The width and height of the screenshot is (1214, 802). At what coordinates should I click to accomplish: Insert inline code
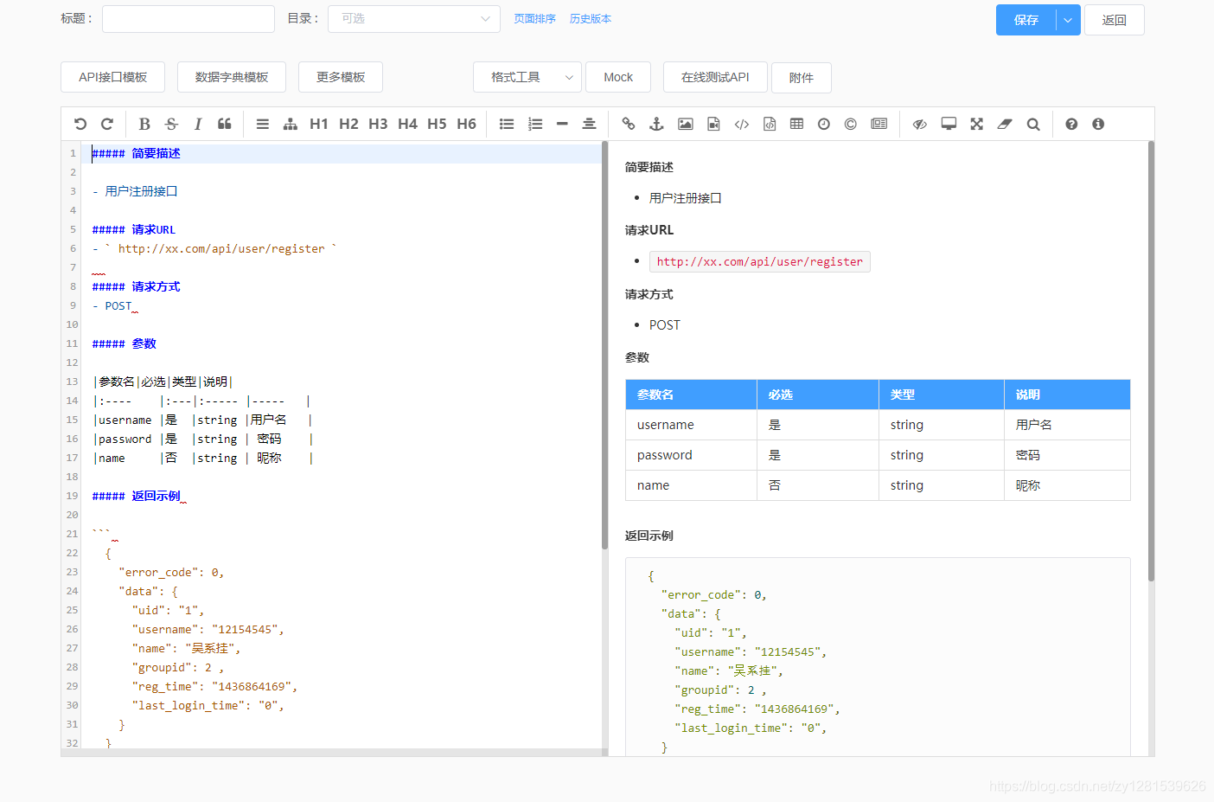742,124
